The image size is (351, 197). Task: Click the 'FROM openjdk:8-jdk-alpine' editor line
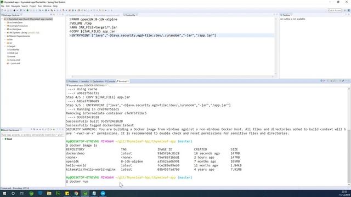(x=94, y=20)
